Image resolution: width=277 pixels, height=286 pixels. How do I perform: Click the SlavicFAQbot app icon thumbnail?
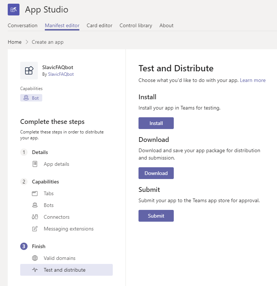pyautogui.click(x=29, y=71)
